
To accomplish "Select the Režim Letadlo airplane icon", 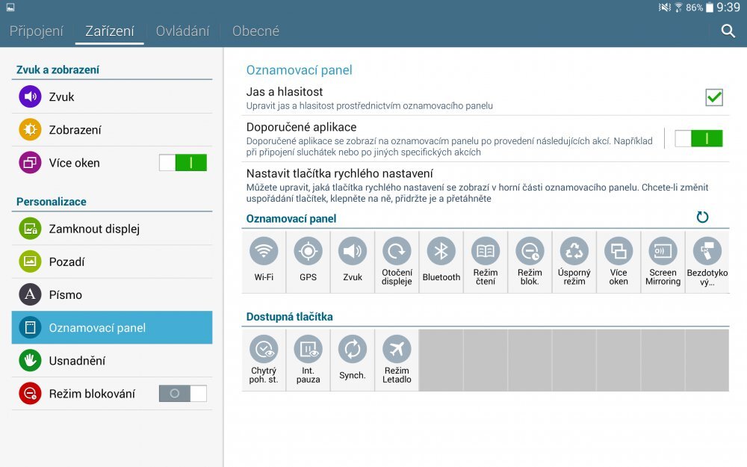I will (397, 350).
